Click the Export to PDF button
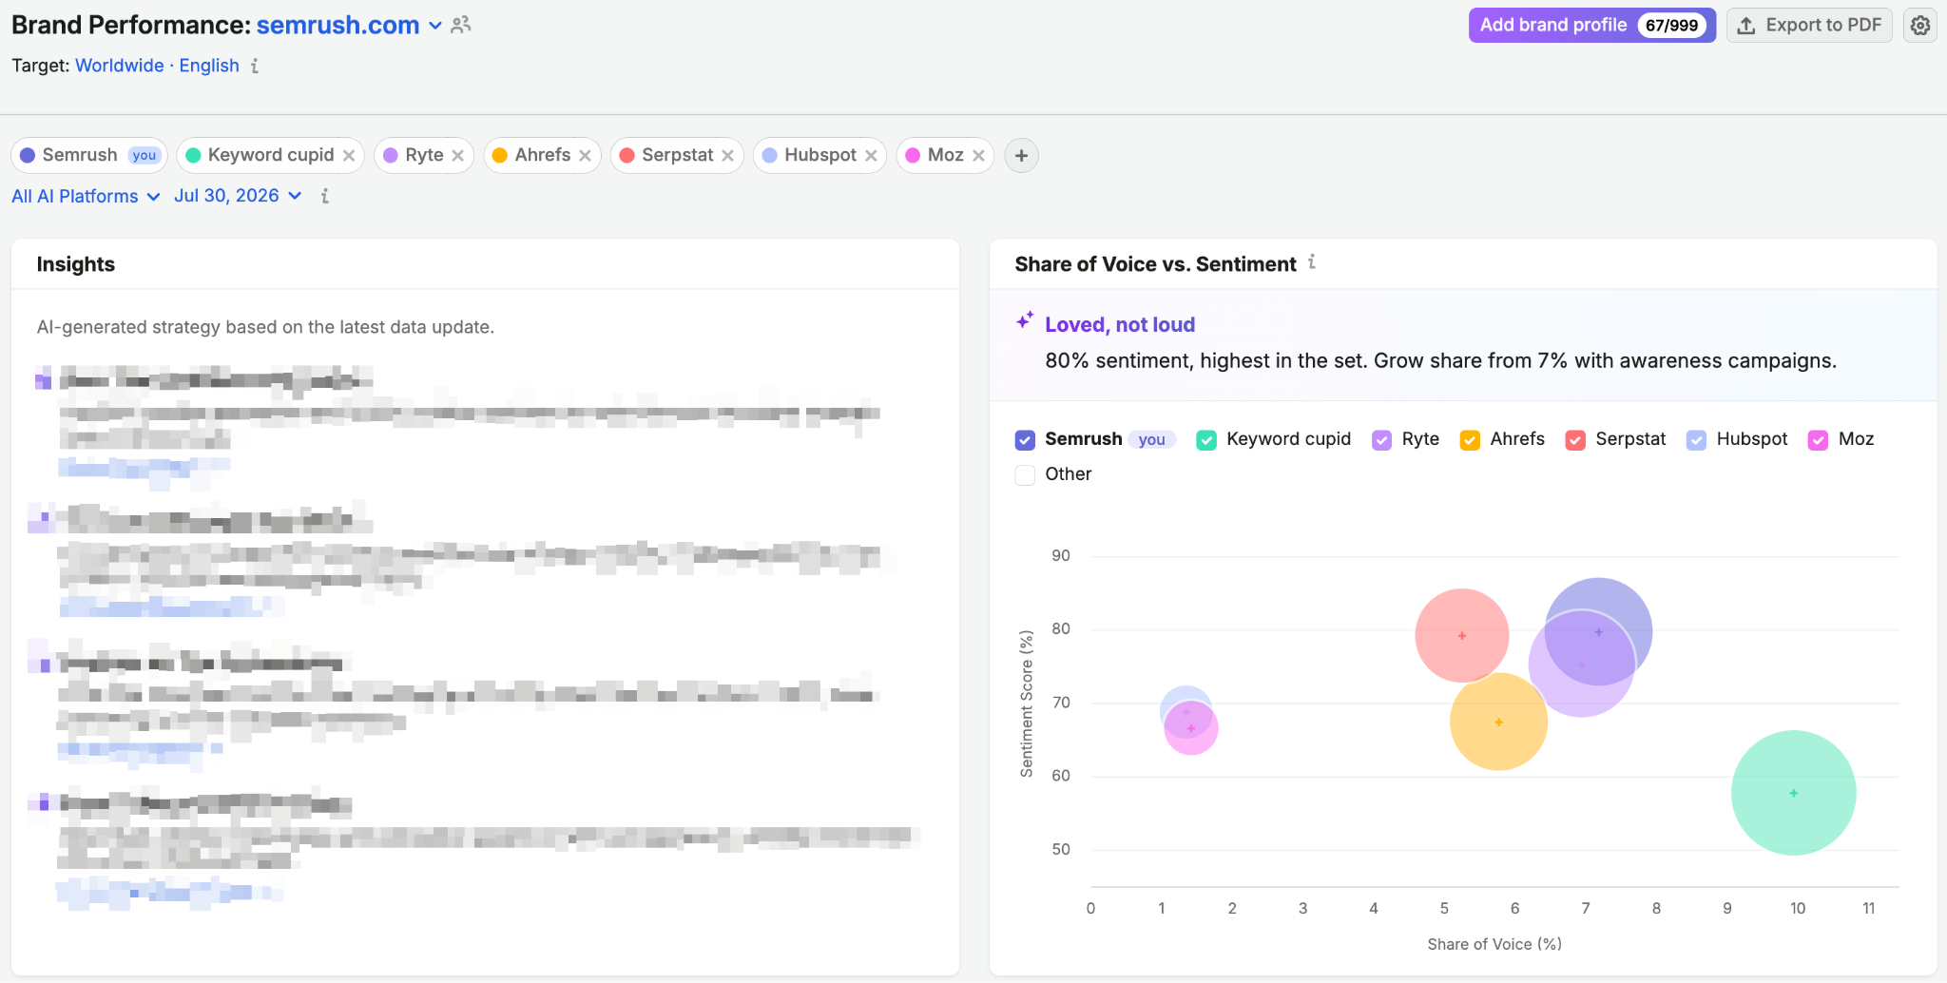1947x983 pixels. click(1809, 26)
